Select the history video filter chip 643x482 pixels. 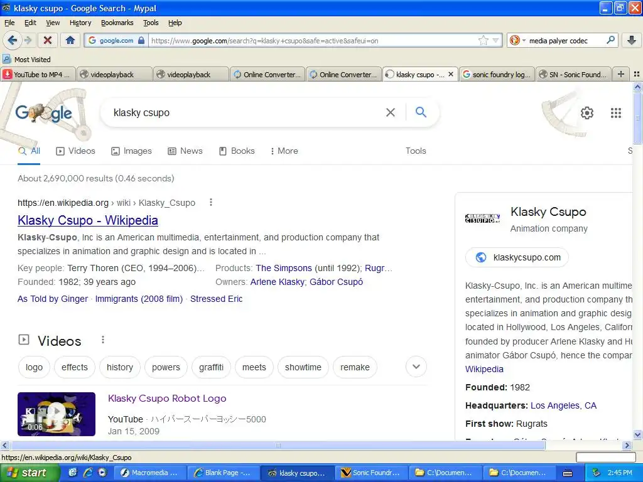[x=120, y=367]
